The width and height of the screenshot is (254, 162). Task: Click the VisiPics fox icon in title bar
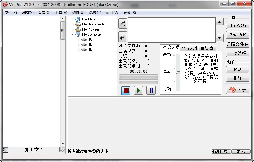point(5,4)
